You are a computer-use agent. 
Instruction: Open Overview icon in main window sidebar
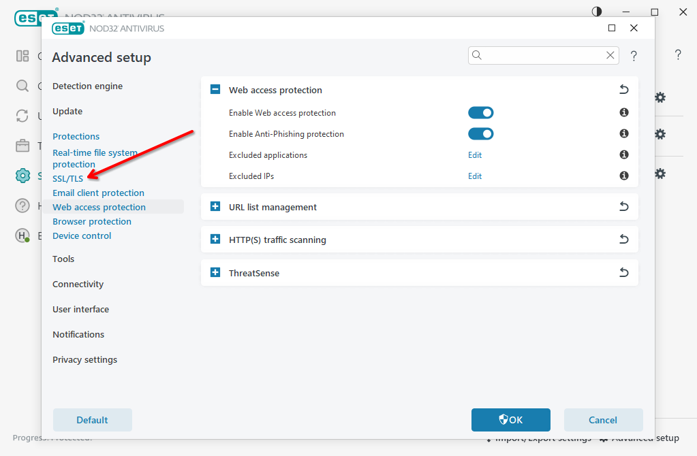22,56
